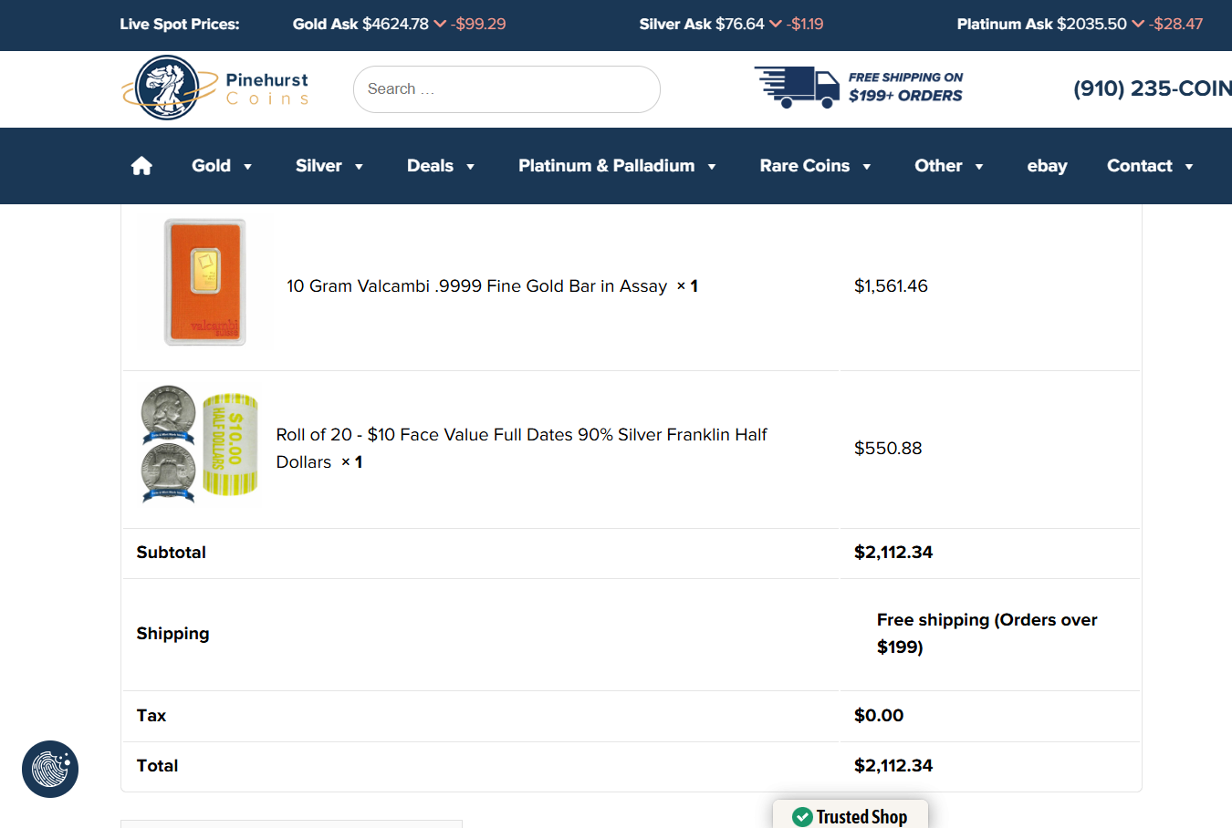1232x828 pixels.
Task: Go to the ebay menu item
Action: (1047, 166)
